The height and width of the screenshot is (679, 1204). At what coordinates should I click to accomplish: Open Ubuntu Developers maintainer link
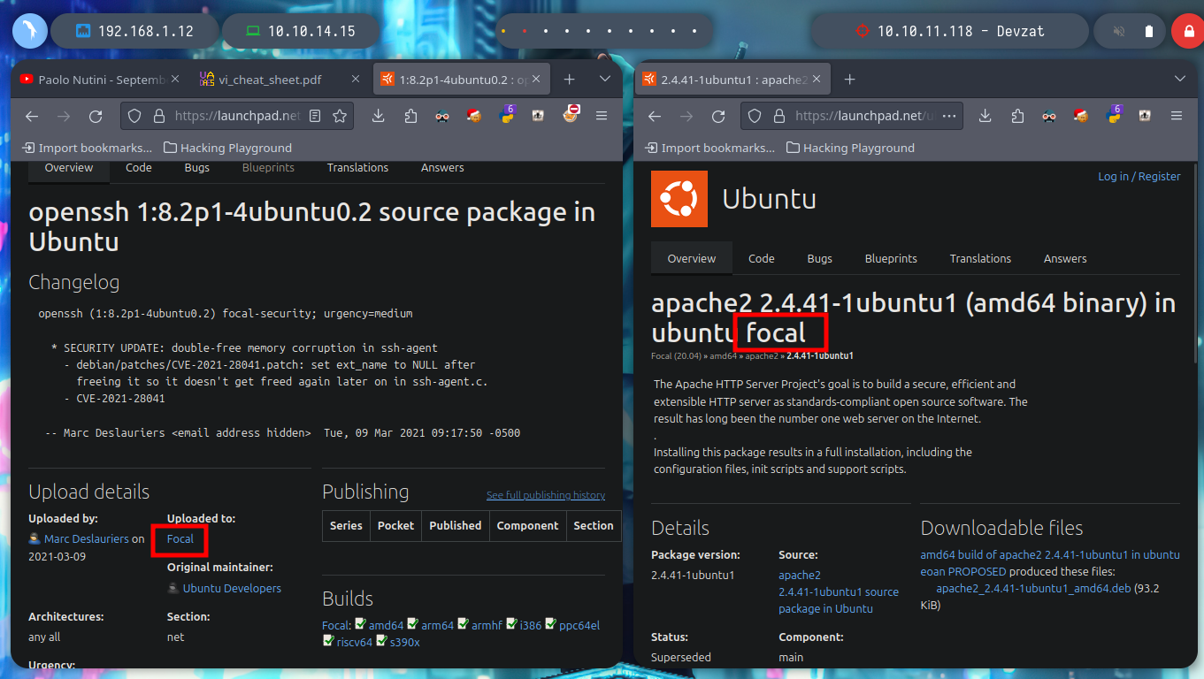pos(232,588)
